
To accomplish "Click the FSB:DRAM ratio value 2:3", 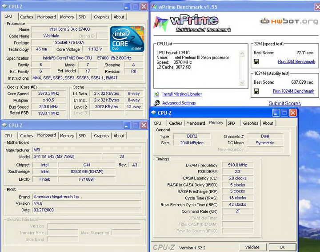I will (x=237, y=171).
